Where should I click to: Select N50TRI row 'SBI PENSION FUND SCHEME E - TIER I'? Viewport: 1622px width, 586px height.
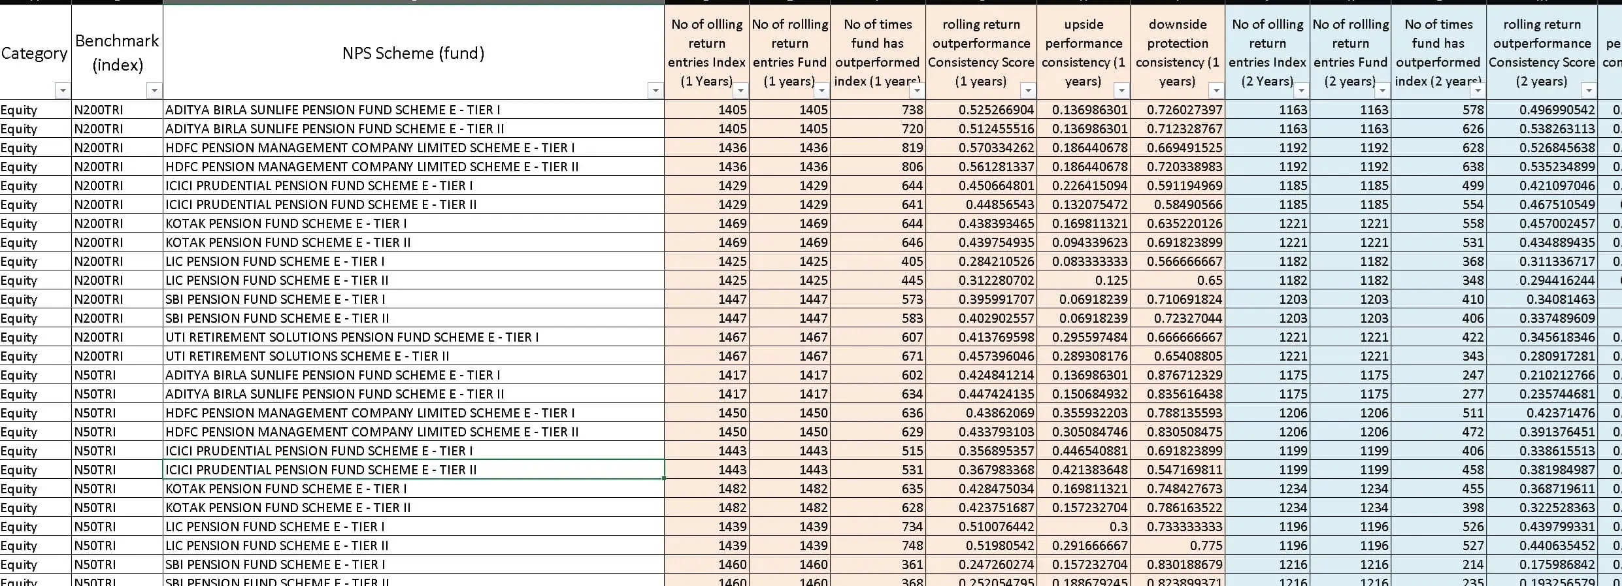(x=413, y=564)
